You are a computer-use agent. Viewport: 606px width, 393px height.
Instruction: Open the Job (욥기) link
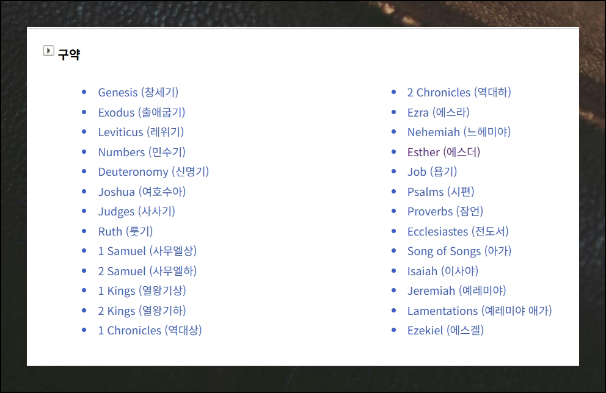click(x=432, y=172)
